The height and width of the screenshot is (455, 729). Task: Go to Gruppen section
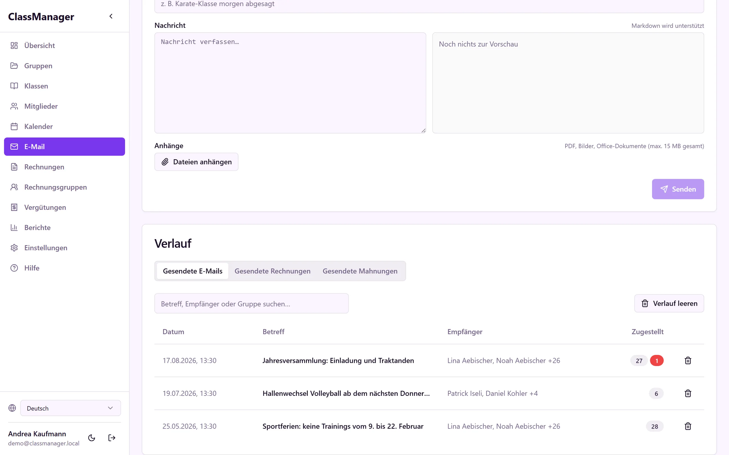[x=64, y=66]
